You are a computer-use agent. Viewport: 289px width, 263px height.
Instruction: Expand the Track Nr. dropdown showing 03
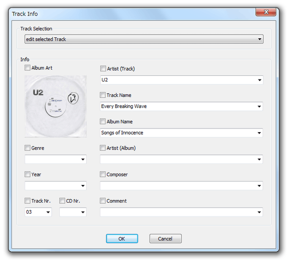(x=48, y=212)
